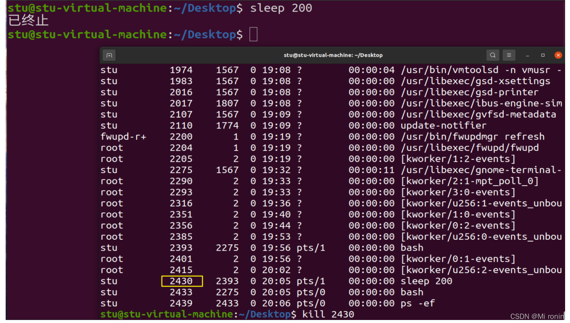The height and width of the screenshot is (323, 570).
Task: Click PID 2439 in ps row
Action: [x=181, y=303]
